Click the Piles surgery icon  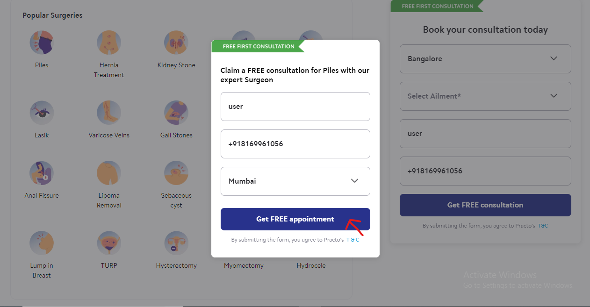42,43
